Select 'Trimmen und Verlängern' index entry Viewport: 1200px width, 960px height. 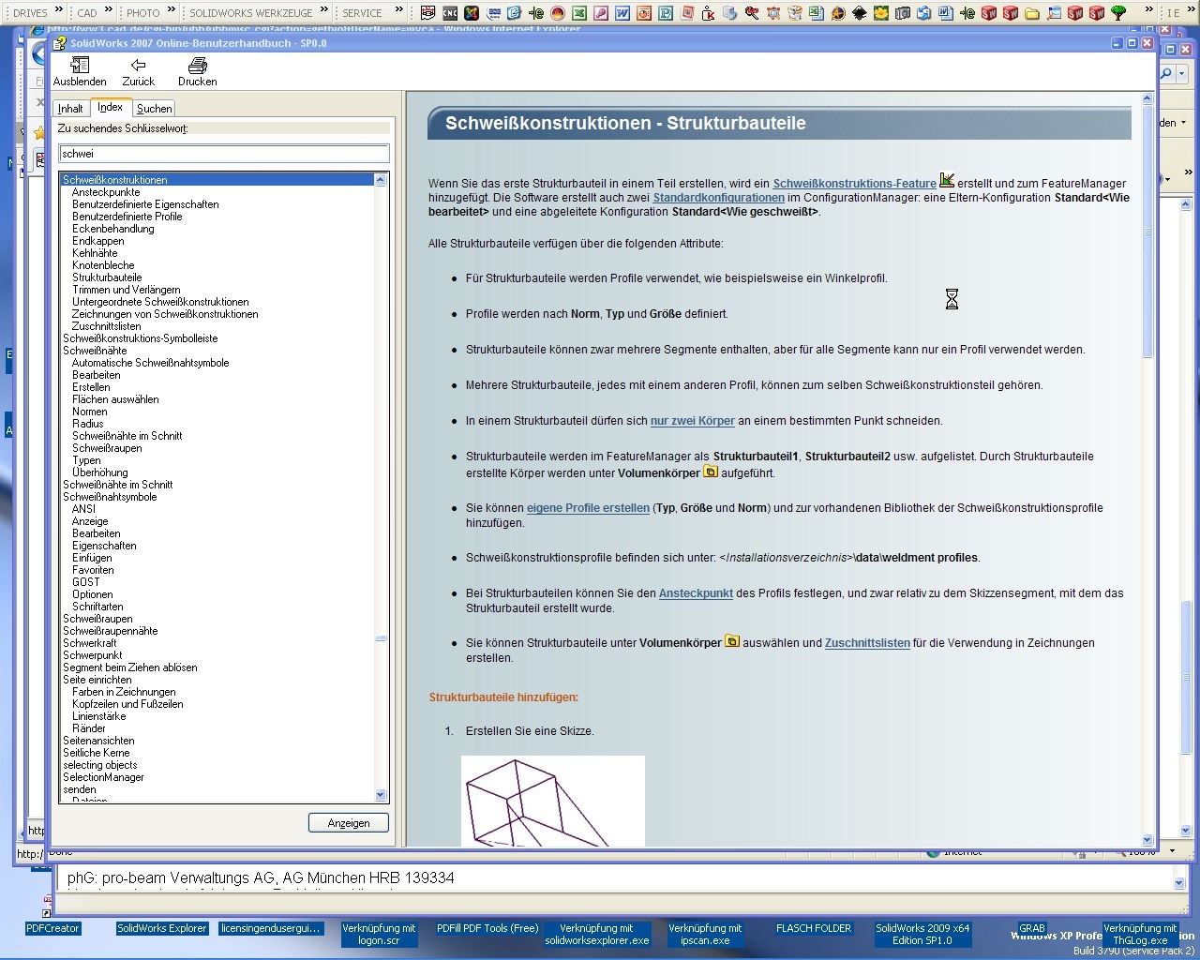[127, 290]
